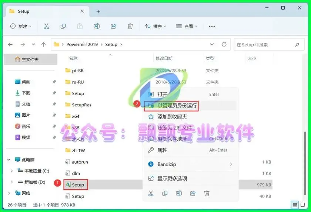The height and width of the screenshot is (212, 311).
Task: Open the 排序 (Sort) dropdown
Action: pos(155,26)
